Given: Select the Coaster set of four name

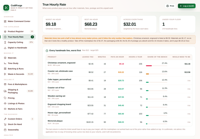Looking at the screenshot, I should [56, 87].
